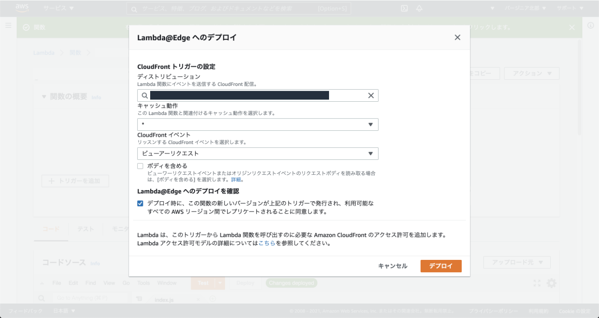Close the index.js tab
This screenshot has width=599, height=318.
pos(198,300)
